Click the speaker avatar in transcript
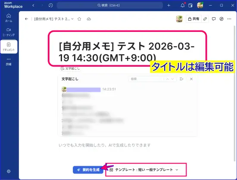237x180 pixels. [64, 89]
